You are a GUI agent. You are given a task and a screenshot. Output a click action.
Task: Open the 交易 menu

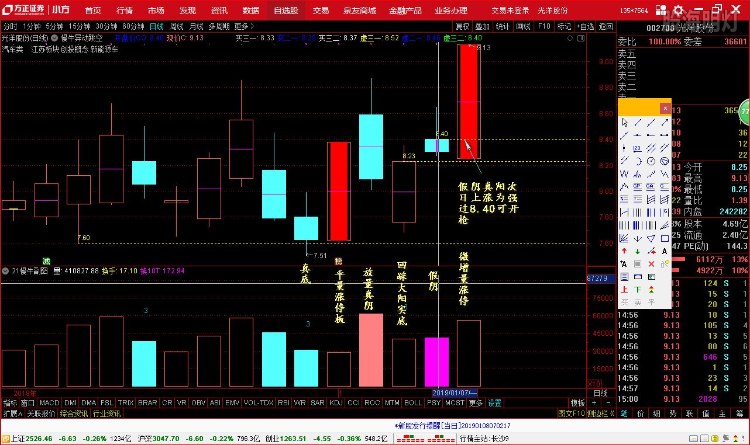coord(321,11)
